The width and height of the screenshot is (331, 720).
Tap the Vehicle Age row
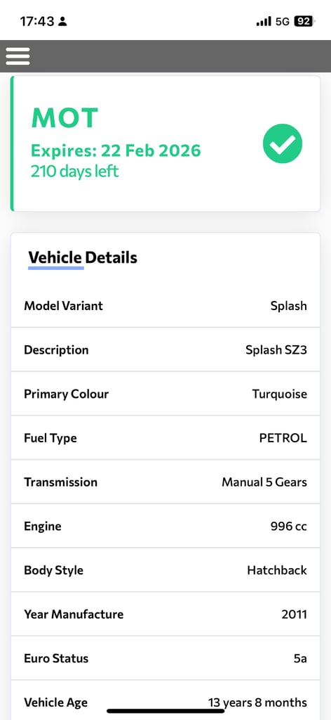(165, 701)
